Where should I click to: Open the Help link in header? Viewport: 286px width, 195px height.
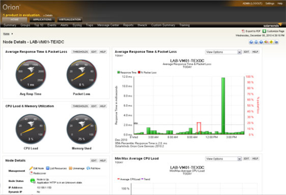[x=280, y=4]
